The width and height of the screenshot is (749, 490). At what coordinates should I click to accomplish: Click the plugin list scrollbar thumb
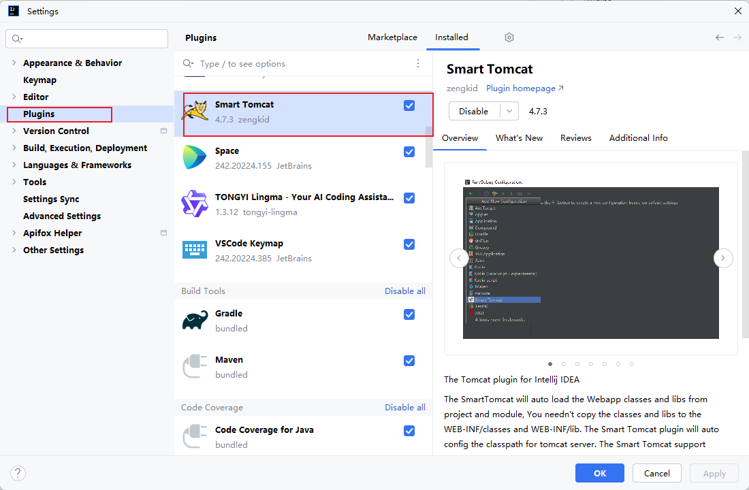pyautogui.click(x=429, y=146)
